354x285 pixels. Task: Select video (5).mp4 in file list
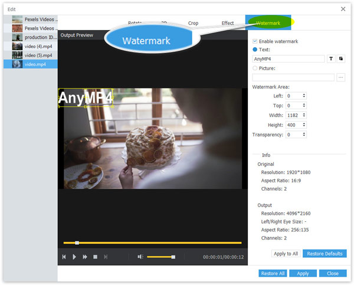coord(31,55)
